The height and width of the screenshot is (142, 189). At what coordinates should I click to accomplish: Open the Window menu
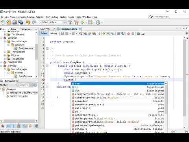click(x=87, y=17)
